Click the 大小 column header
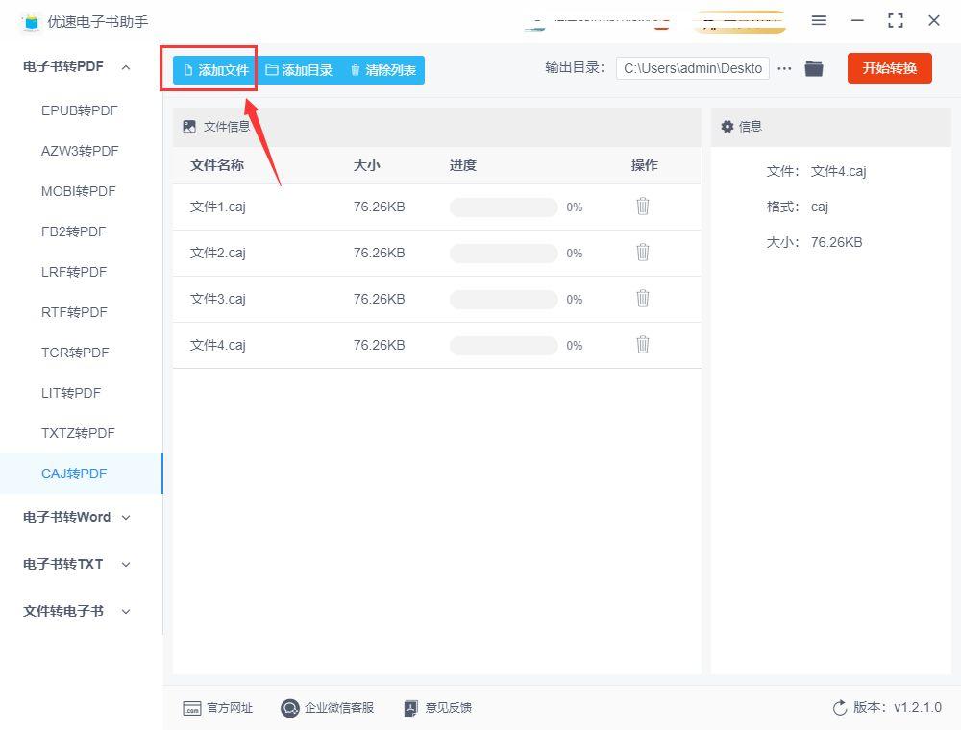 click(x=366, y=165)
